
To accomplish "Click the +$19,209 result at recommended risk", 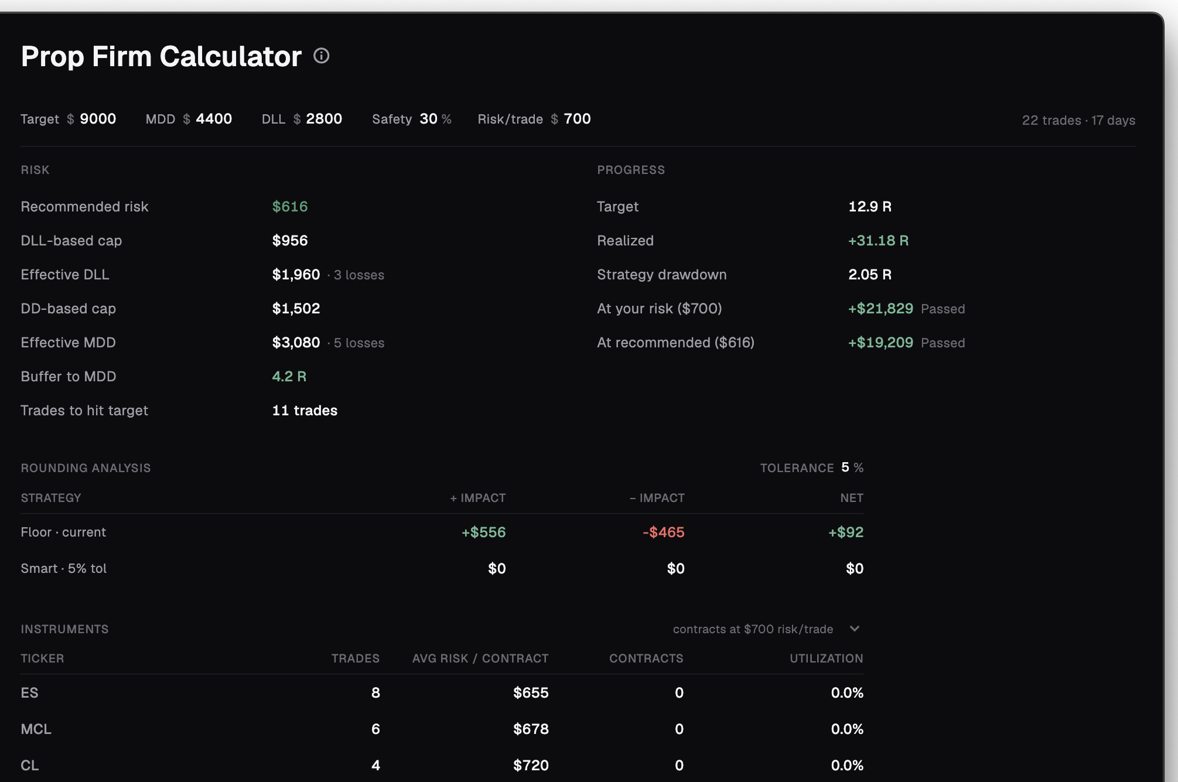I will [880, 343].
